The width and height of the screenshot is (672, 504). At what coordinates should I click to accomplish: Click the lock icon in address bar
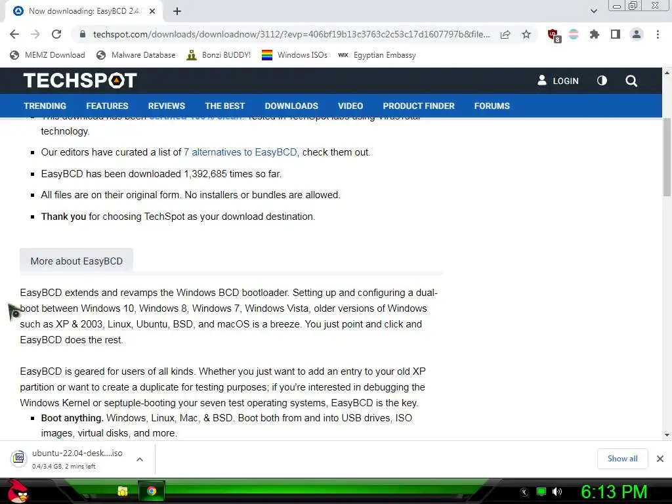click(x=83, y=34)
